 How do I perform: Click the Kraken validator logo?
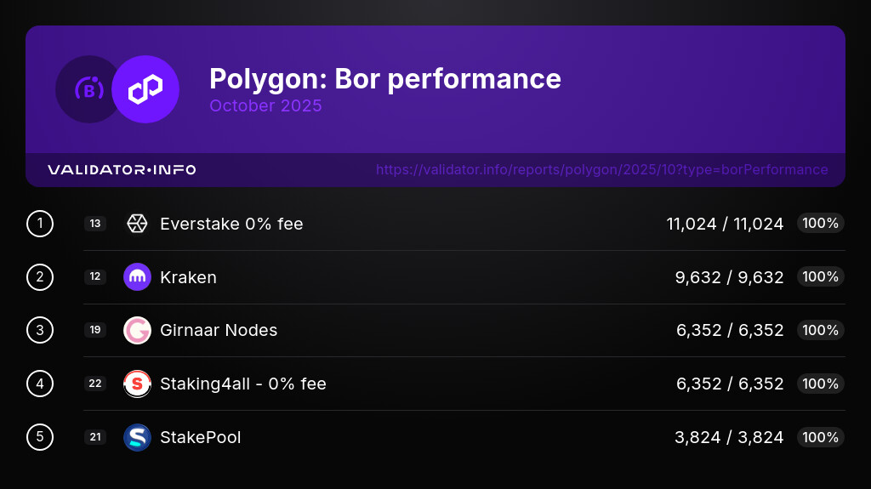(137, 277)
